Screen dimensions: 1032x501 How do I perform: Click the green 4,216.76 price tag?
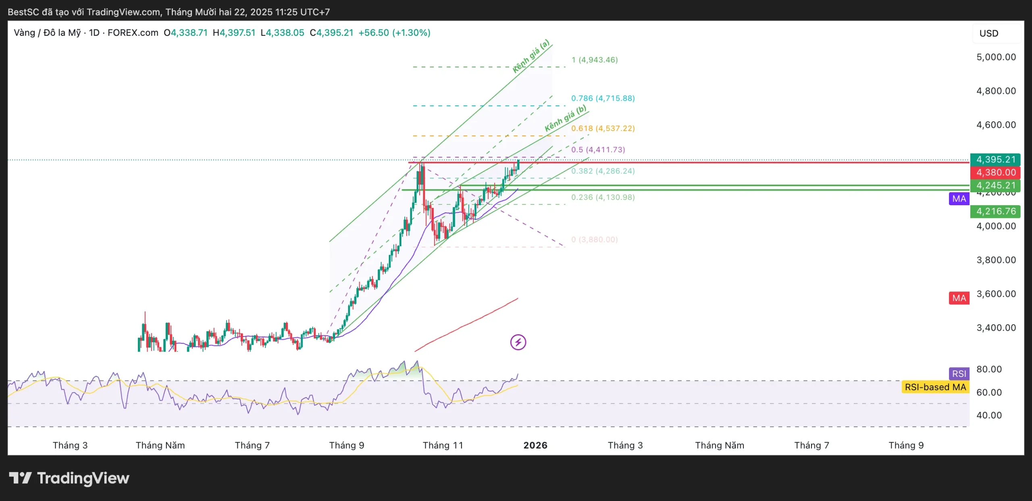[995, 211]
